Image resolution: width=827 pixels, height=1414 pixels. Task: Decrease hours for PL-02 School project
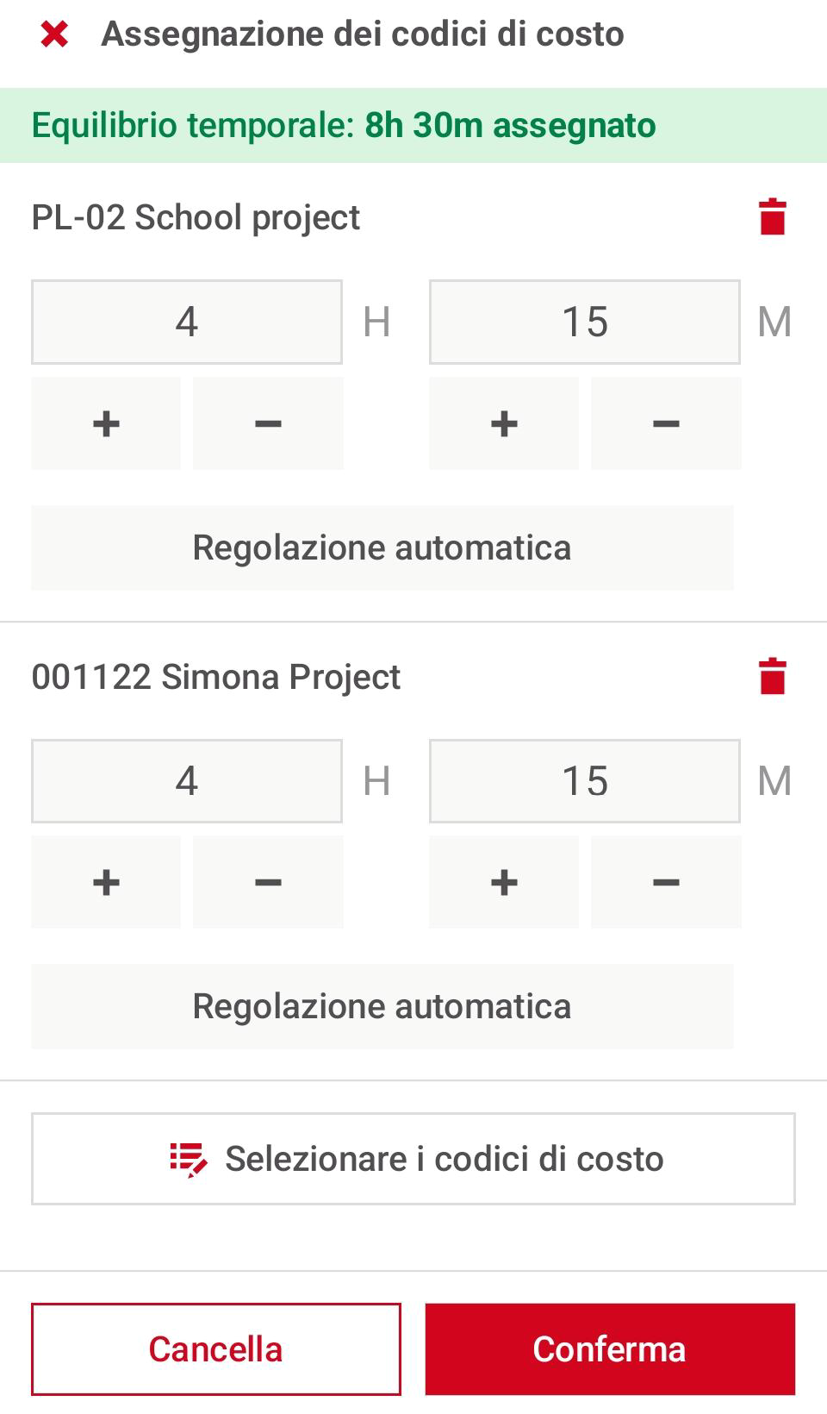268,423
